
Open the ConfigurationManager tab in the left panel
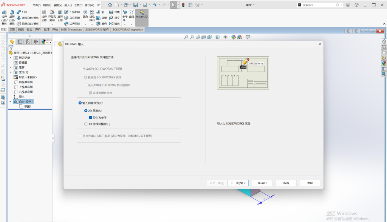[28, 41]
